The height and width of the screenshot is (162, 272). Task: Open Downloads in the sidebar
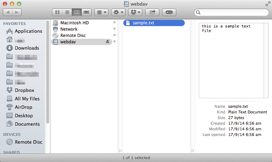(x=23, y=48)
